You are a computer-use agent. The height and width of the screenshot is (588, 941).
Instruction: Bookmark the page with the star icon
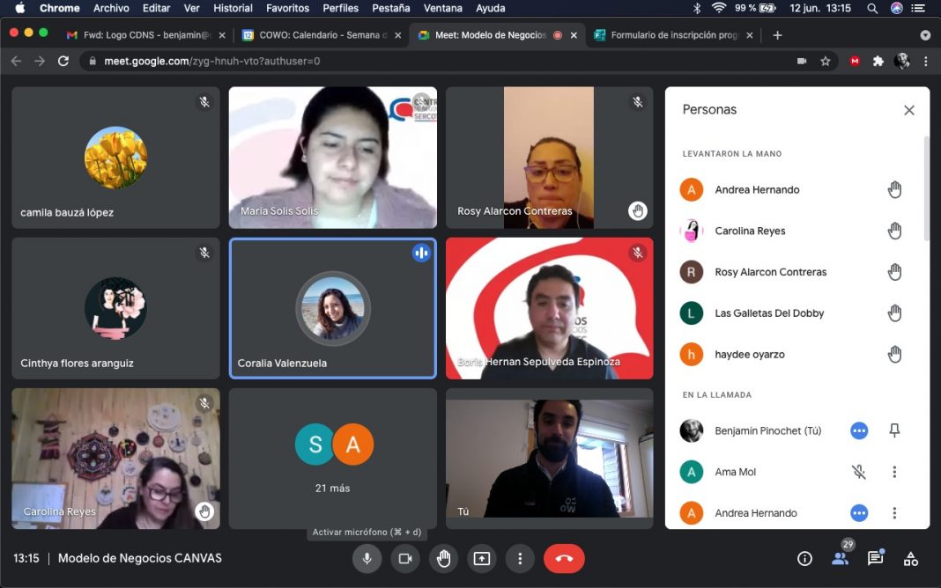tap(826, 61)
